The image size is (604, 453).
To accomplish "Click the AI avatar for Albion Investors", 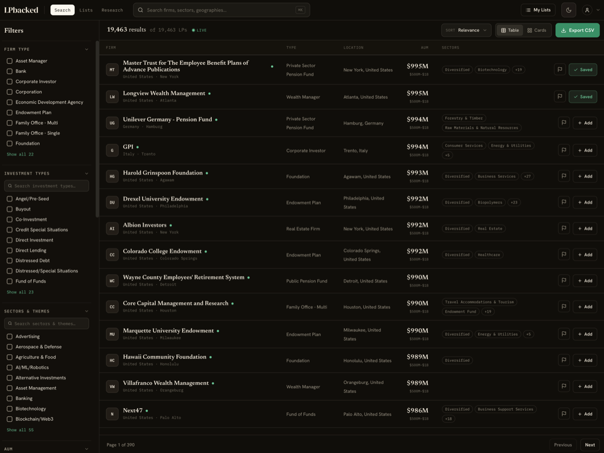I will (112, 228).
